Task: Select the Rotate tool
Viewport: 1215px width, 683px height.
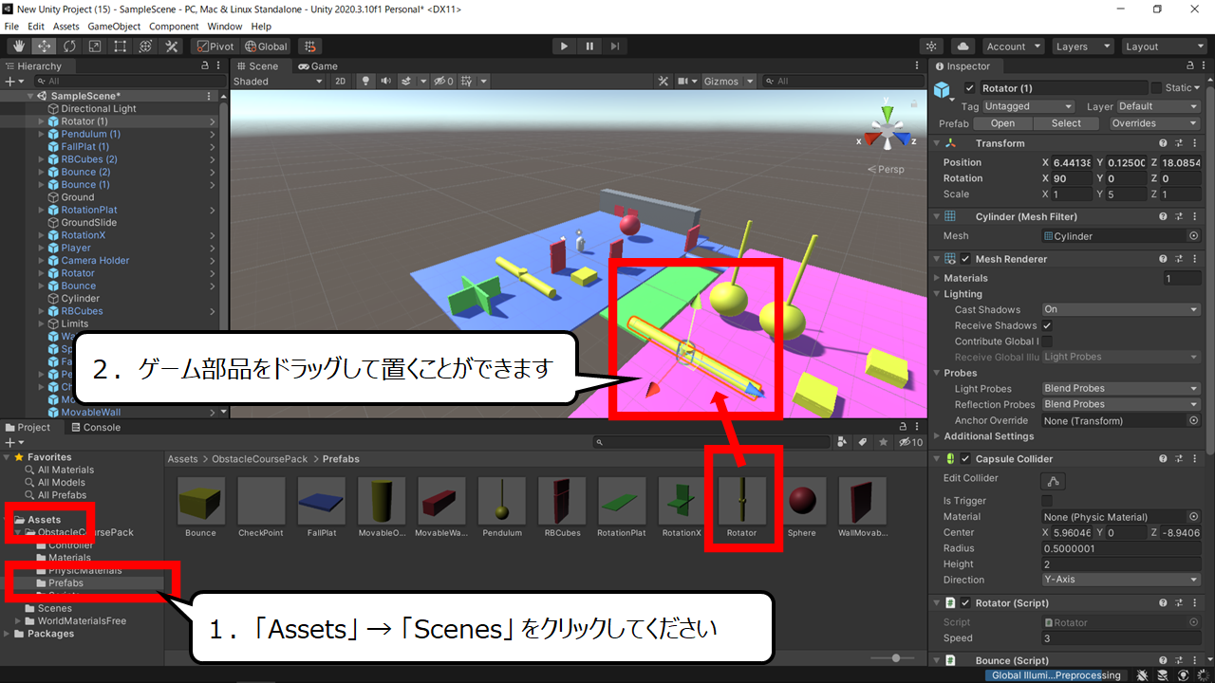Action: pyautogui.click(x=69, y=46)
